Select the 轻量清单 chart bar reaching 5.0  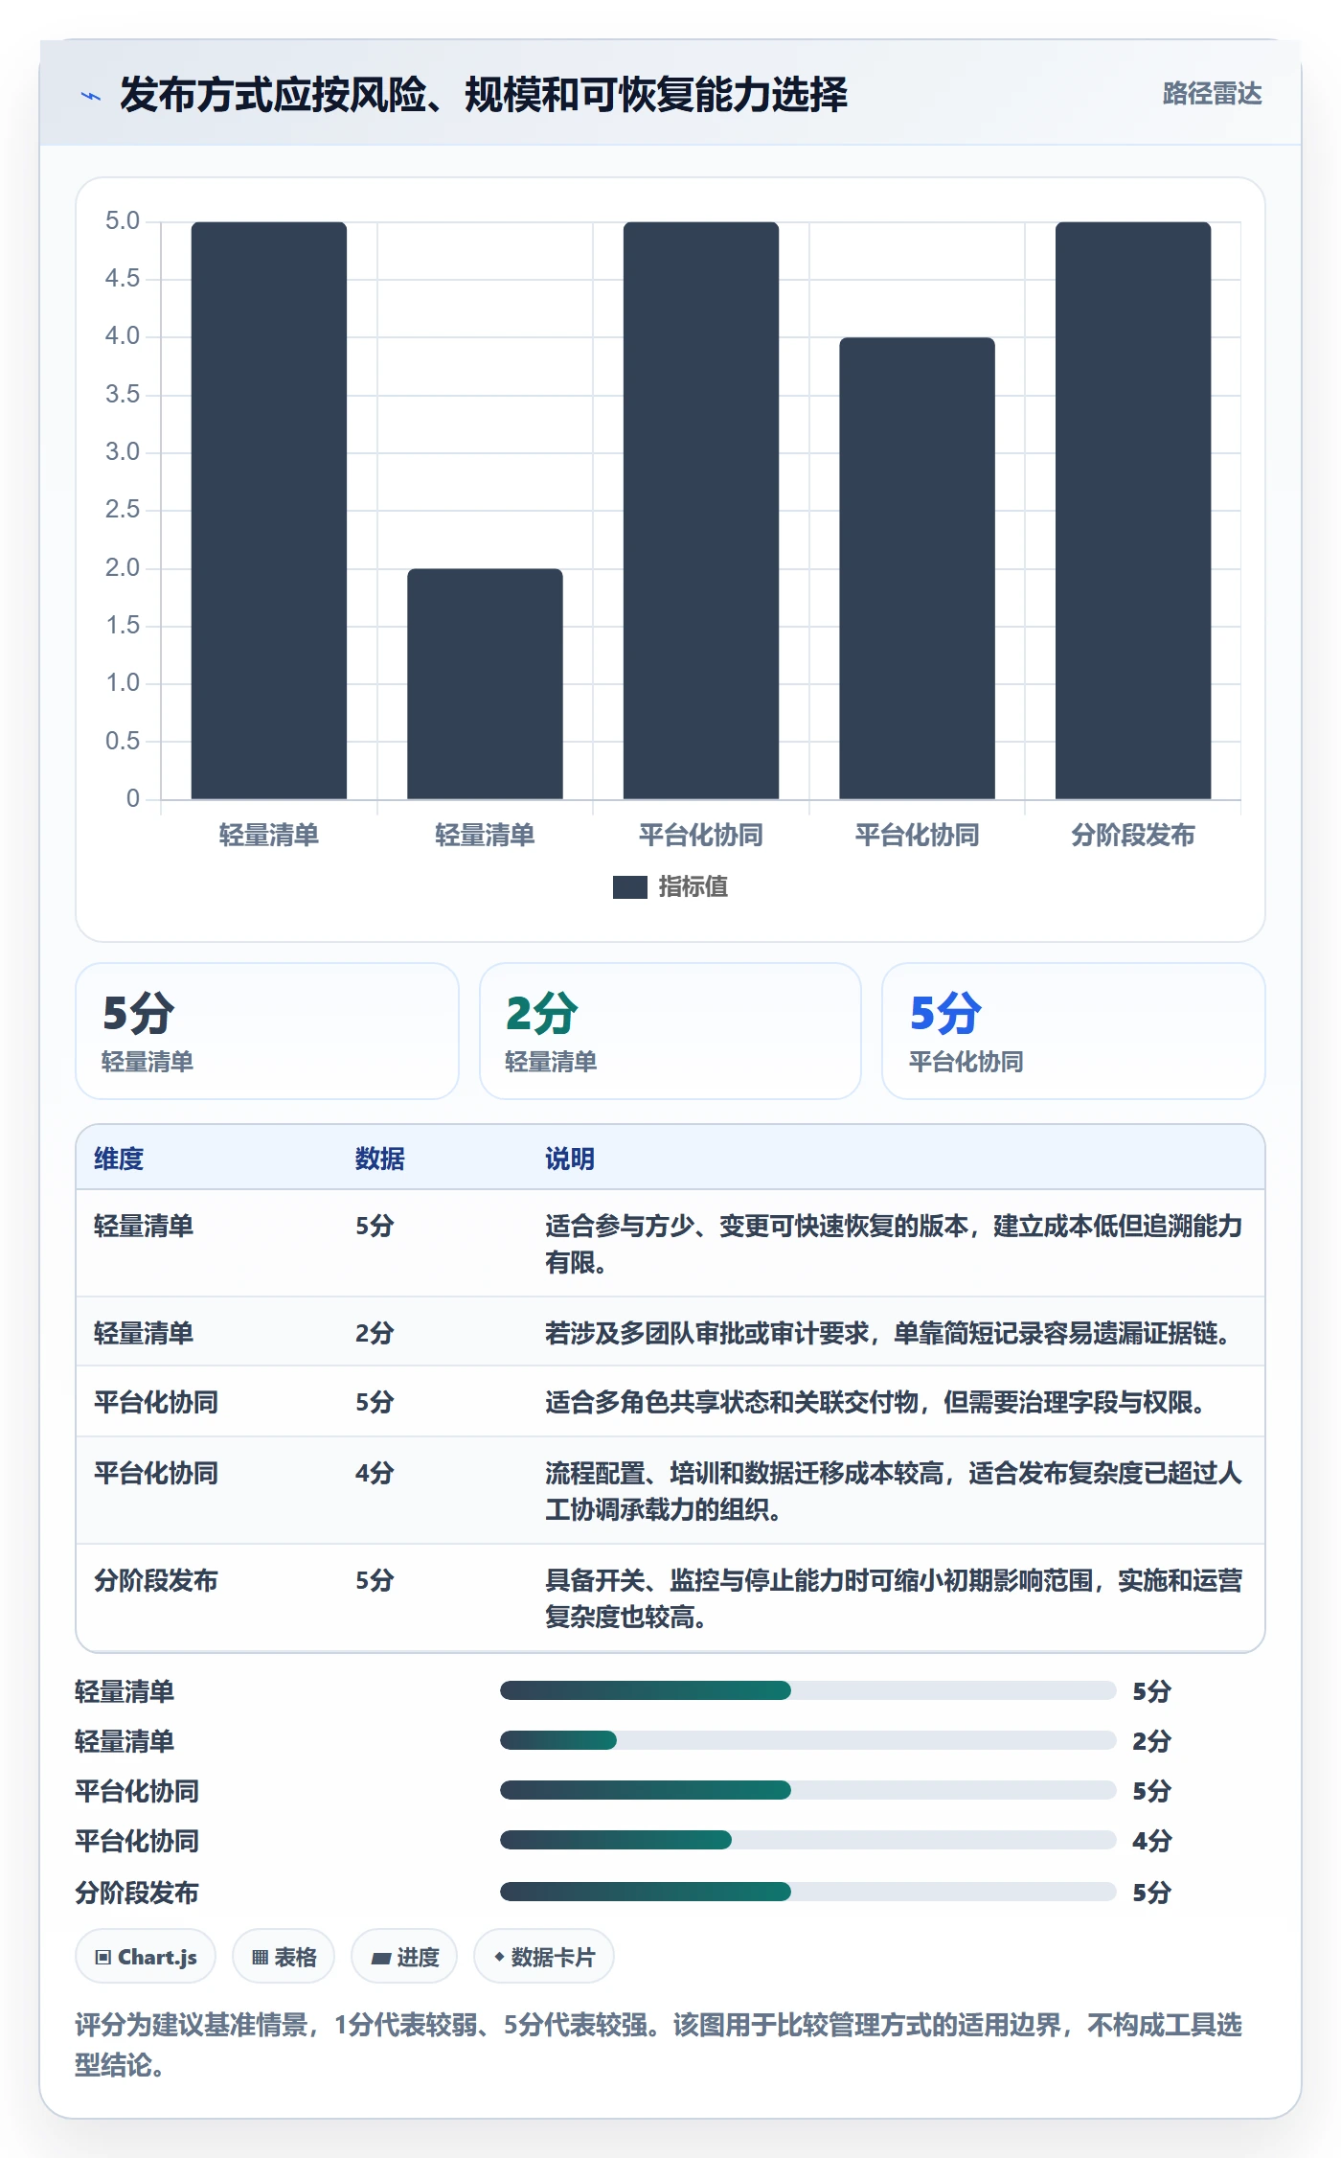[269, 511]
